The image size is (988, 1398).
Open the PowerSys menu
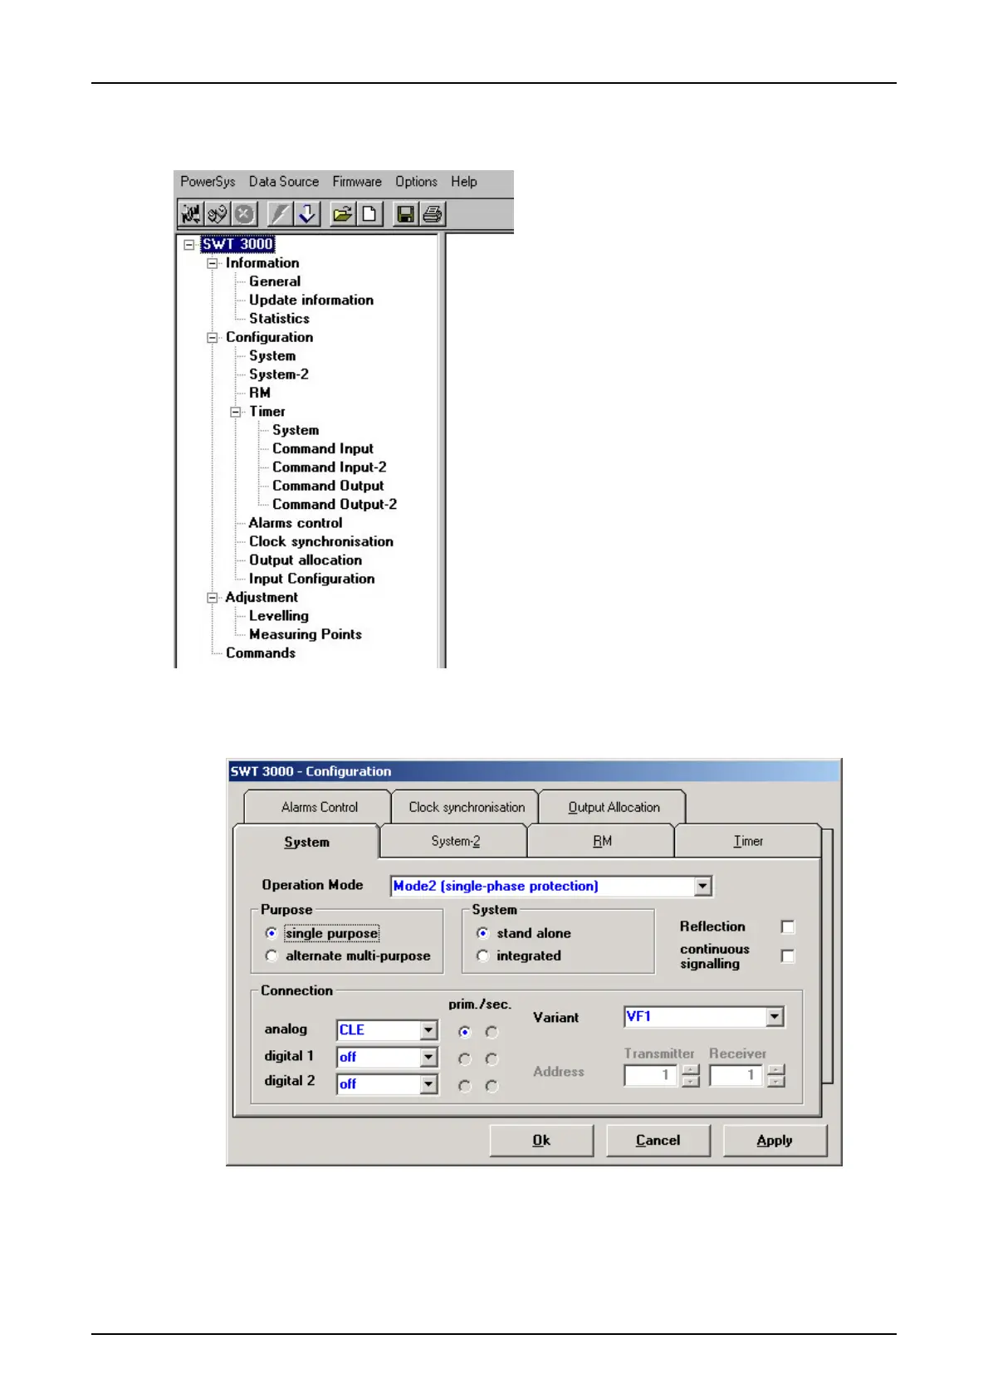[208, 182]
